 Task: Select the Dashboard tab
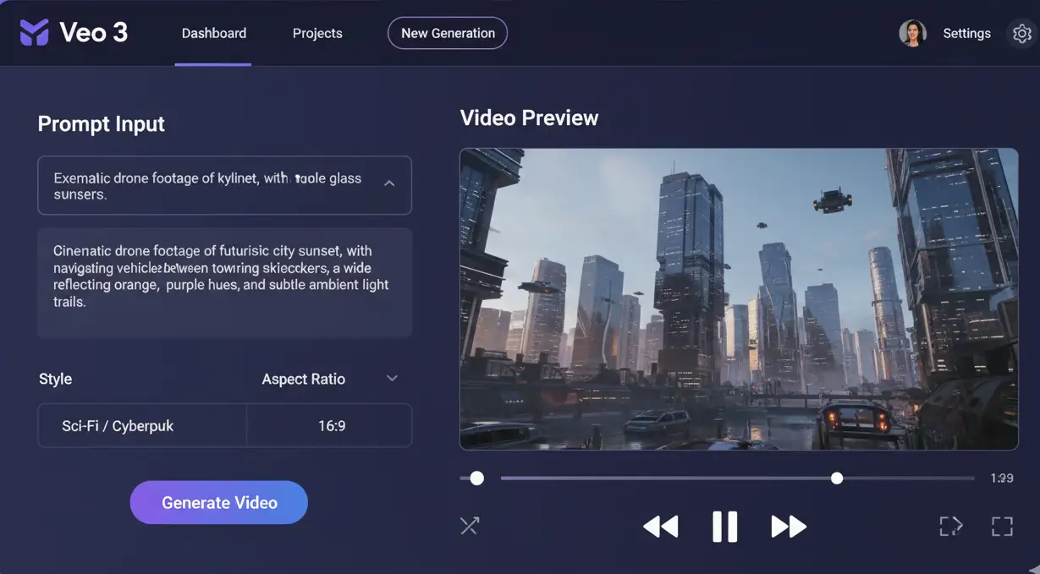pyautogui.click(x=213, y=32)
